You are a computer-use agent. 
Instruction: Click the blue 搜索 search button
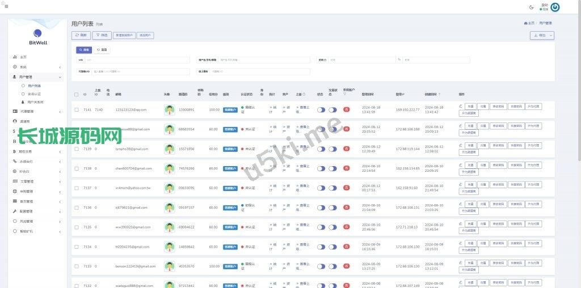click(84, 50)
